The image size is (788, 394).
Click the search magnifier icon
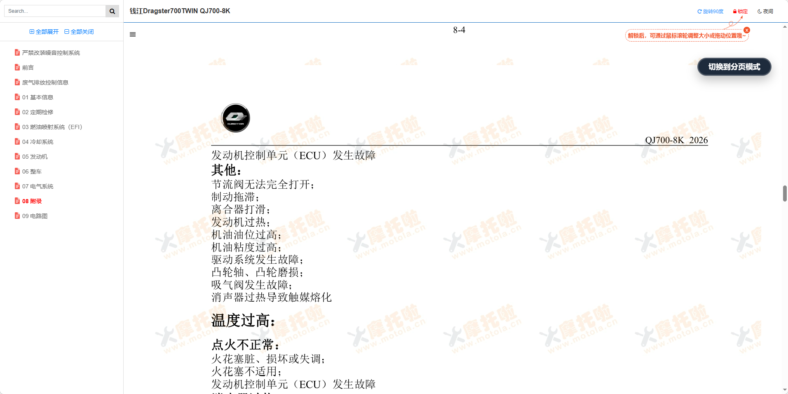(112, 11)
